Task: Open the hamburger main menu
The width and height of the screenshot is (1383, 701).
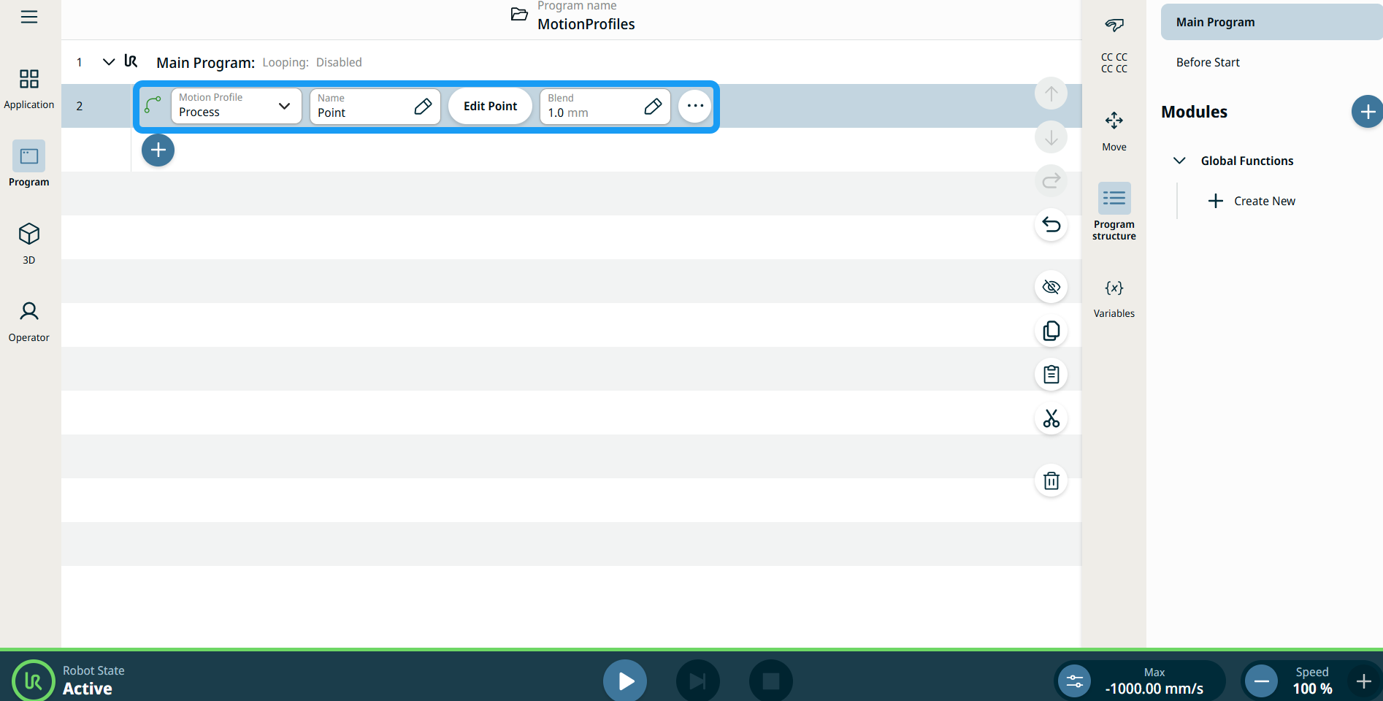Action: (x=29, y=17)
